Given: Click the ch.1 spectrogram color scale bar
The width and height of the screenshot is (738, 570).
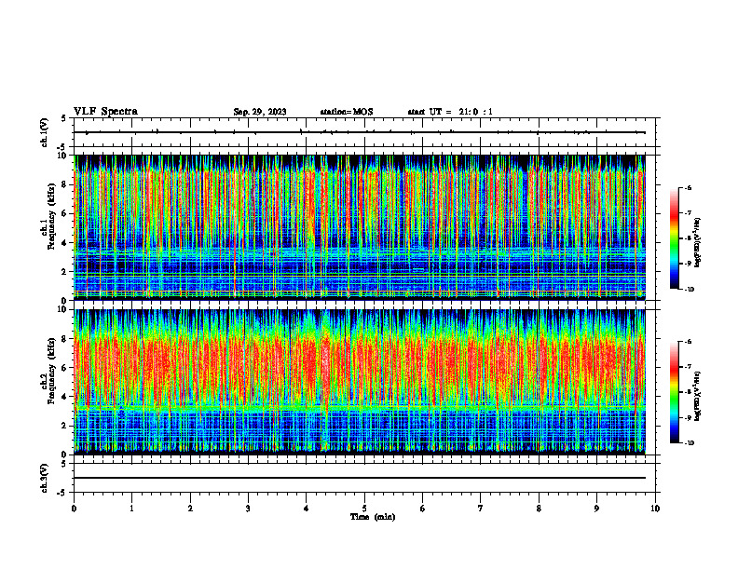Looking at the screenshot, I should coord(675,238).
